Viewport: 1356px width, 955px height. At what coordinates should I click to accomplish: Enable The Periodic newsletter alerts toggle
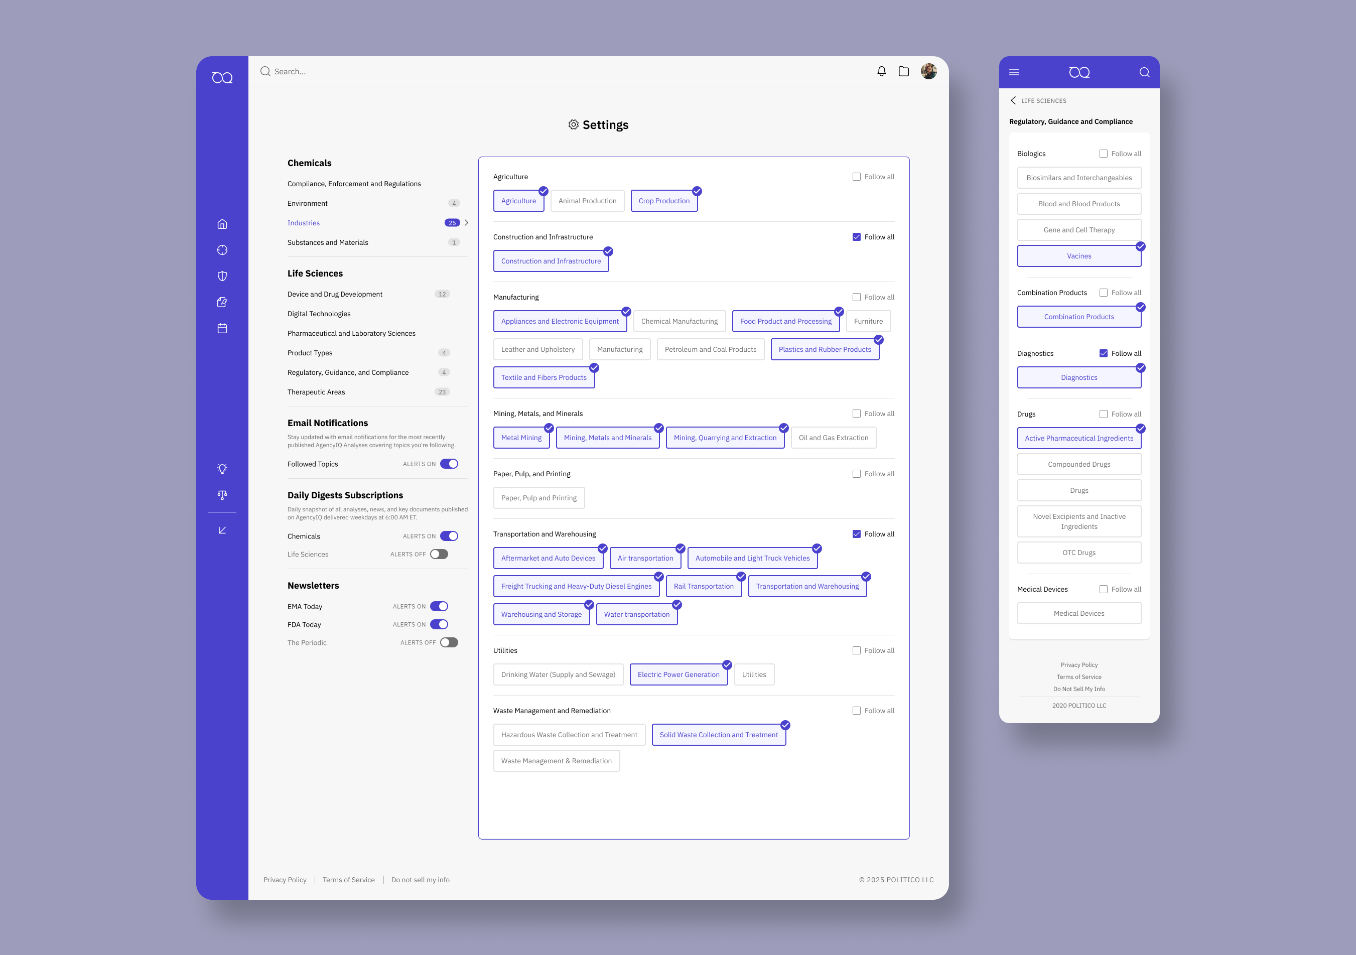(x=449, y=642)
